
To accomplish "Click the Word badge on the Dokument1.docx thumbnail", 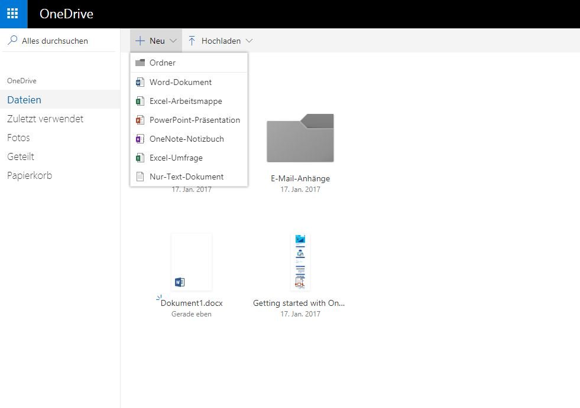I will (180, 282).
